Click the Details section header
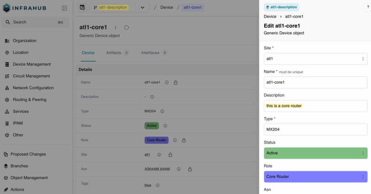 167,70
